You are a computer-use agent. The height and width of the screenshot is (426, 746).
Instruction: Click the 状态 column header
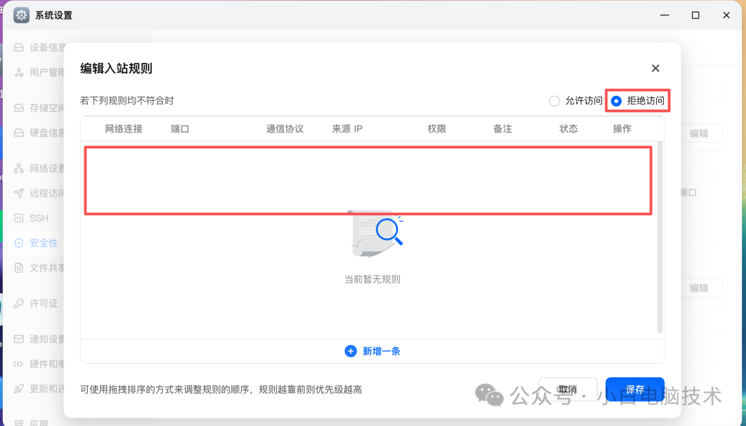click(568, 129)
